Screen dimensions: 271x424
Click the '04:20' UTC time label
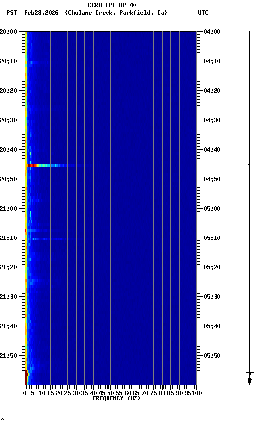coord(212,91)
